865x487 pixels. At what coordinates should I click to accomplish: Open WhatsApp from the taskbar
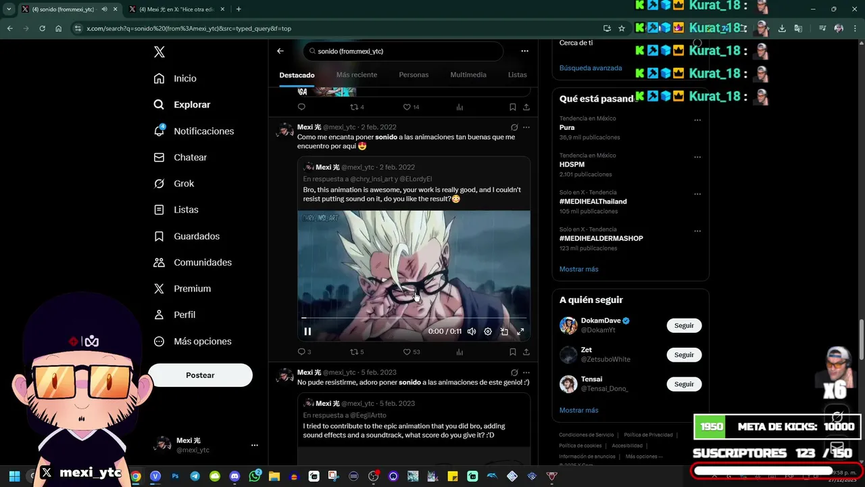click(254, 476)
